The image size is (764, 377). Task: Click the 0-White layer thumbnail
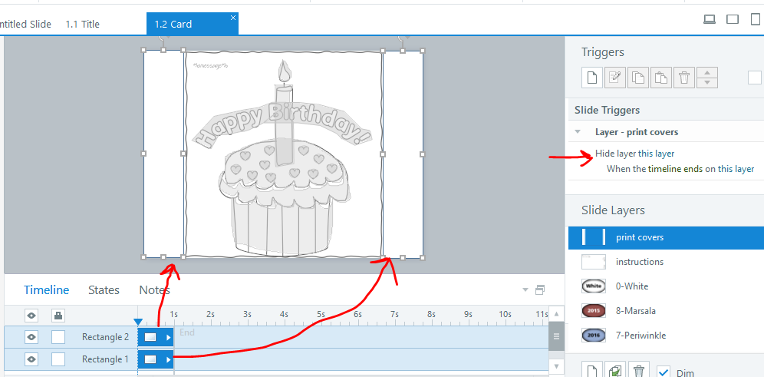tap(594, 286)
